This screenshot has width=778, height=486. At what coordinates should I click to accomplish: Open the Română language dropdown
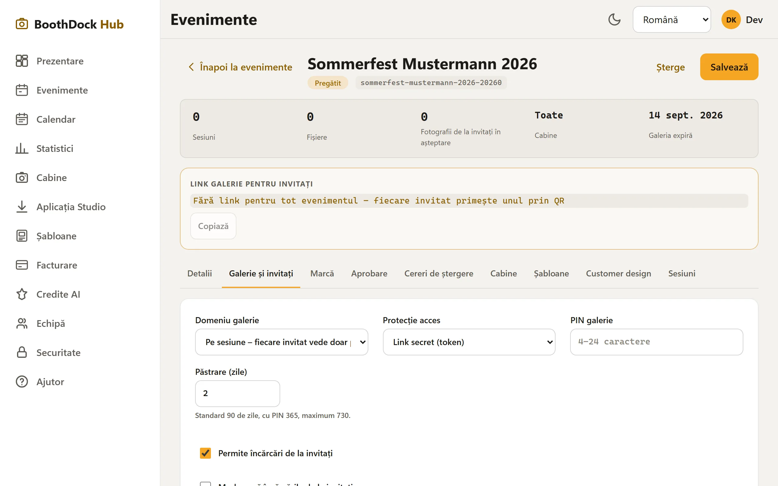tap(672, 20)
